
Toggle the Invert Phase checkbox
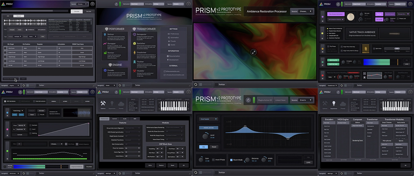(213, 160)
